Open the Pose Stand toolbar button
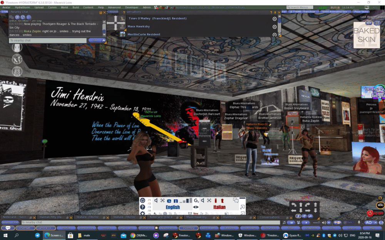Screen dimensions: 385x240 250,228
